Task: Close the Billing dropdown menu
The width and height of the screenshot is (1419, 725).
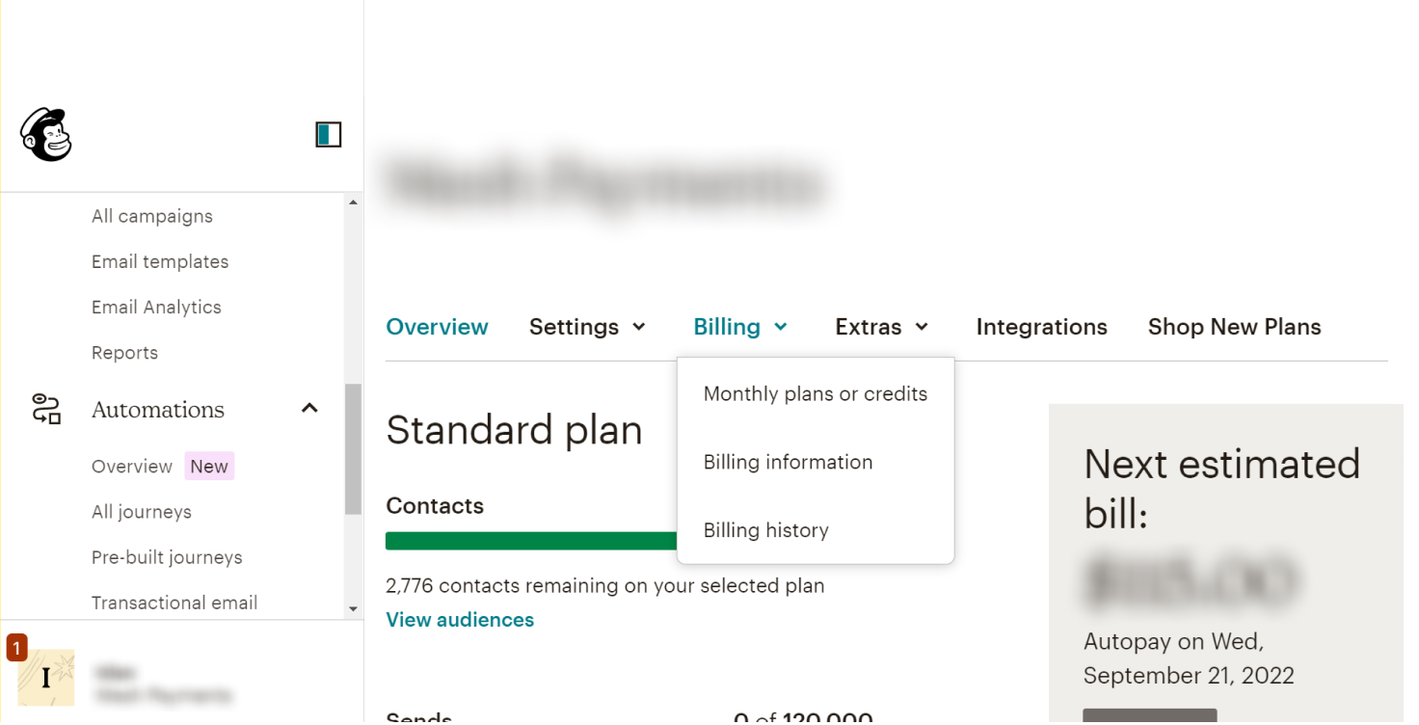Action: [x=740, y=327]
